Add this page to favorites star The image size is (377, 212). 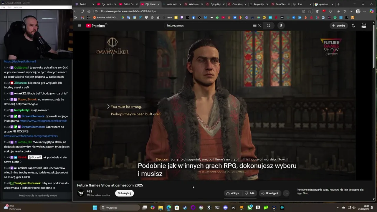click(x=310, y=11)
